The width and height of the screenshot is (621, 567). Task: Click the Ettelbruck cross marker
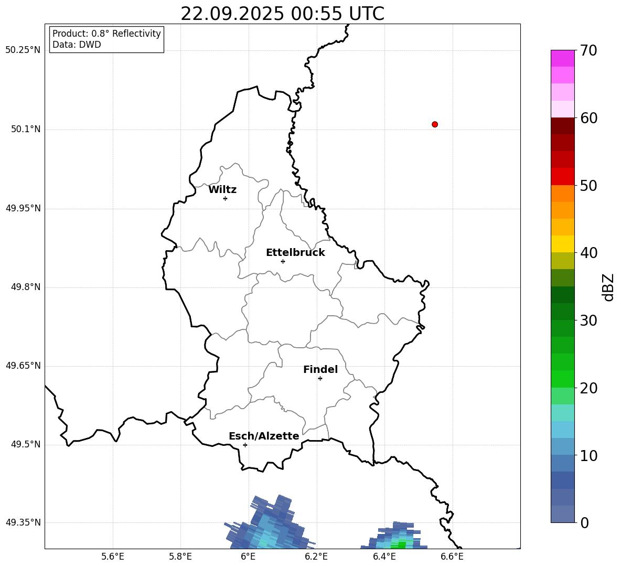click(x=283, y=261)
